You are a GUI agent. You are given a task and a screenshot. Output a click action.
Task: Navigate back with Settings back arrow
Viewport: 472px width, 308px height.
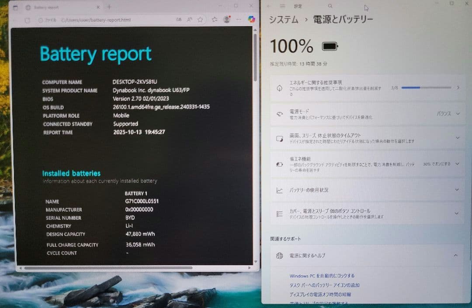tap(268, 6)
